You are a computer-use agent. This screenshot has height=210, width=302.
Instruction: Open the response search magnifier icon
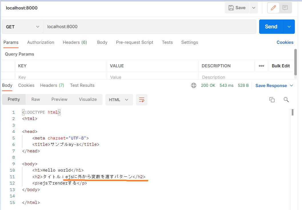(286, 100)
